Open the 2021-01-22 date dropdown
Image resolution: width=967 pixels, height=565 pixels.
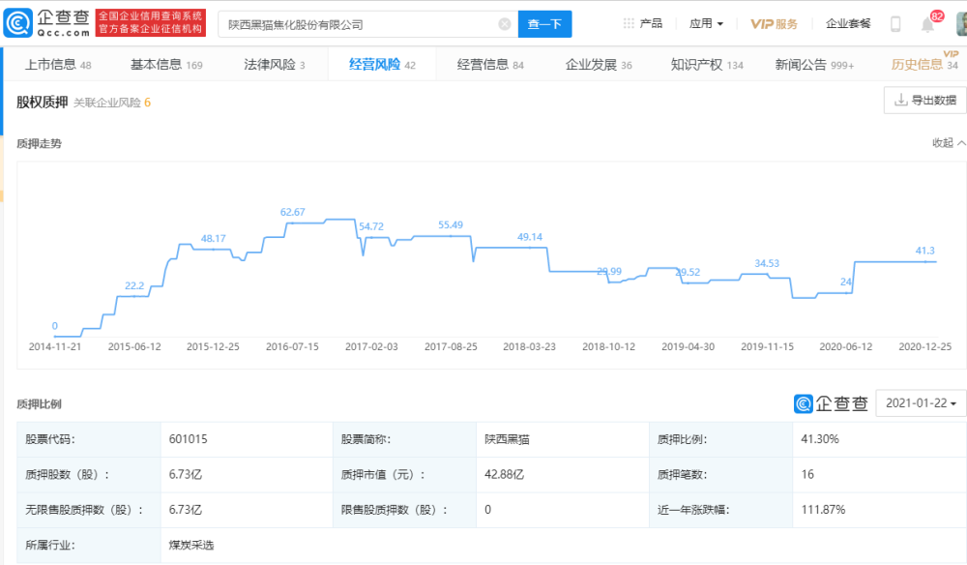[x=921, y=403]
